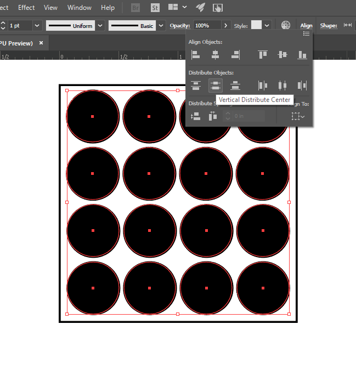Open the Effect menu

(26, 8)
